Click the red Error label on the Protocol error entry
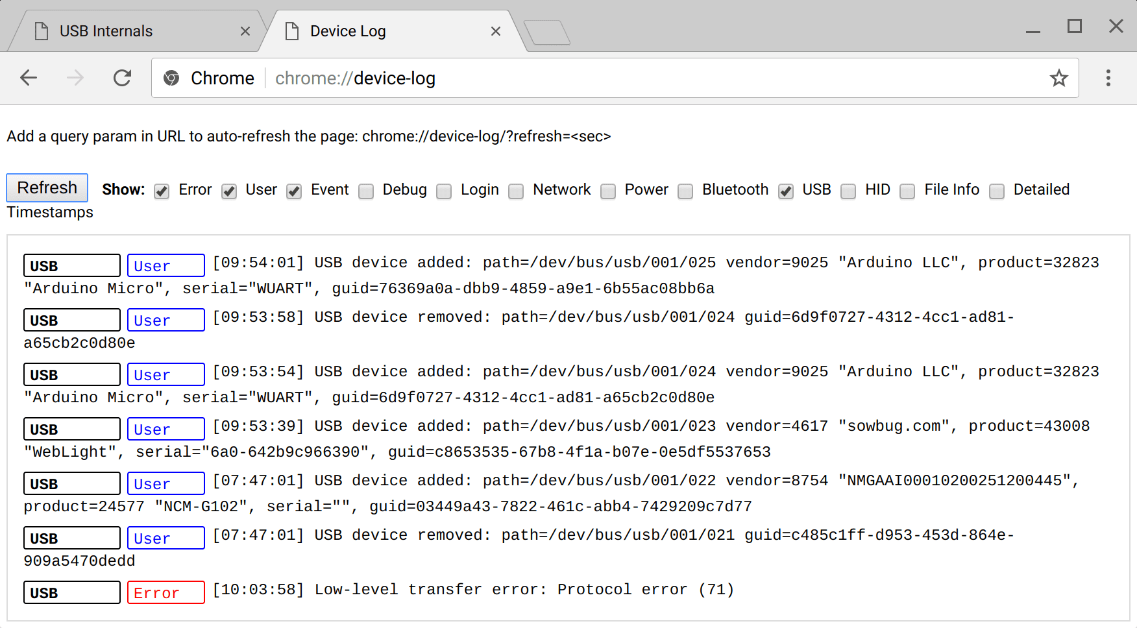The width and height of the screenshot is (1137, 628). pyautogui.click(x=165, y=592)
